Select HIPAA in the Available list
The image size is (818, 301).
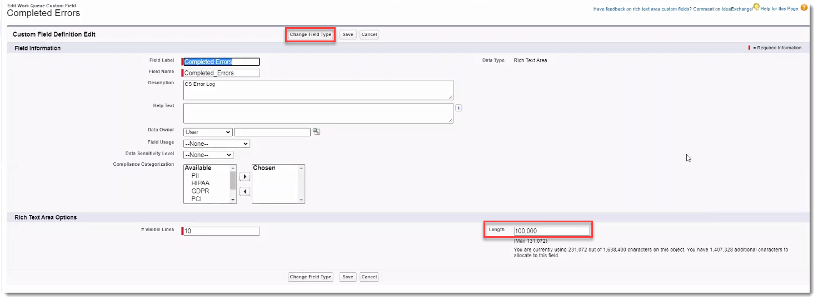200,183
